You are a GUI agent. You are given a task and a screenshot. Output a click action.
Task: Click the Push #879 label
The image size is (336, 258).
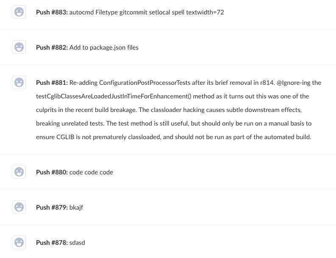pyautogui.click(x=52, y=208)
